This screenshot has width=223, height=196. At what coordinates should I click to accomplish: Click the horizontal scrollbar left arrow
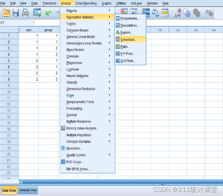[21, 181]
